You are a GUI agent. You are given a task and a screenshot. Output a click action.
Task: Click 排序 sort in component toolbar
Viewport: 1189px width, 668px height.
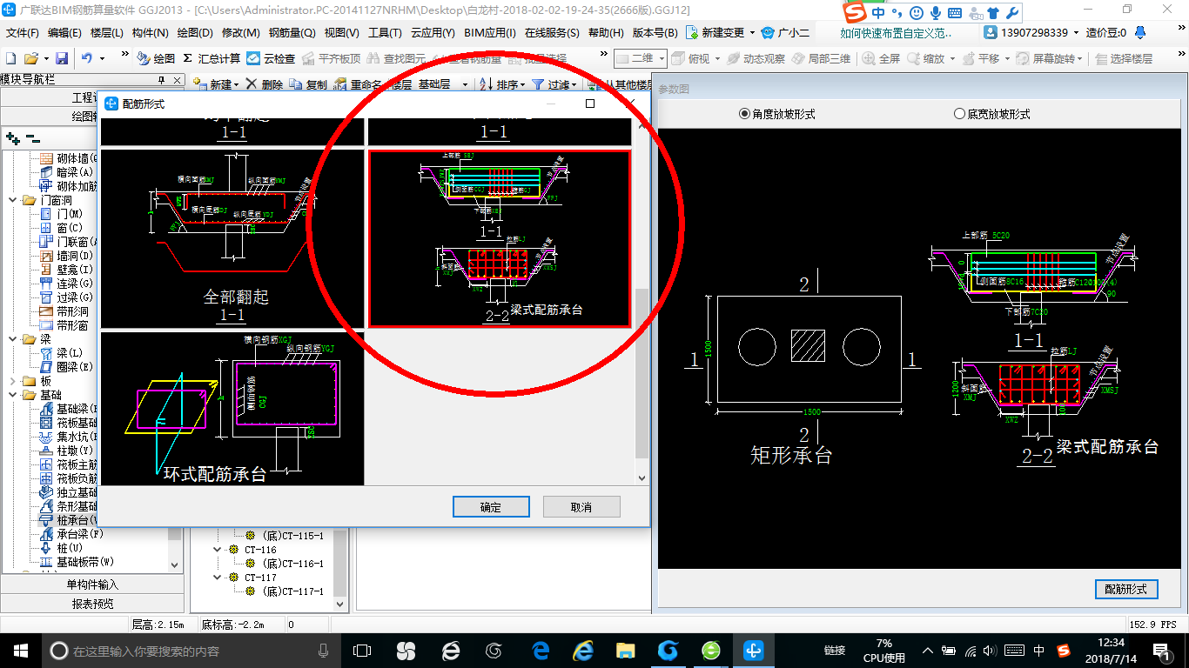[x=503, y=84]
